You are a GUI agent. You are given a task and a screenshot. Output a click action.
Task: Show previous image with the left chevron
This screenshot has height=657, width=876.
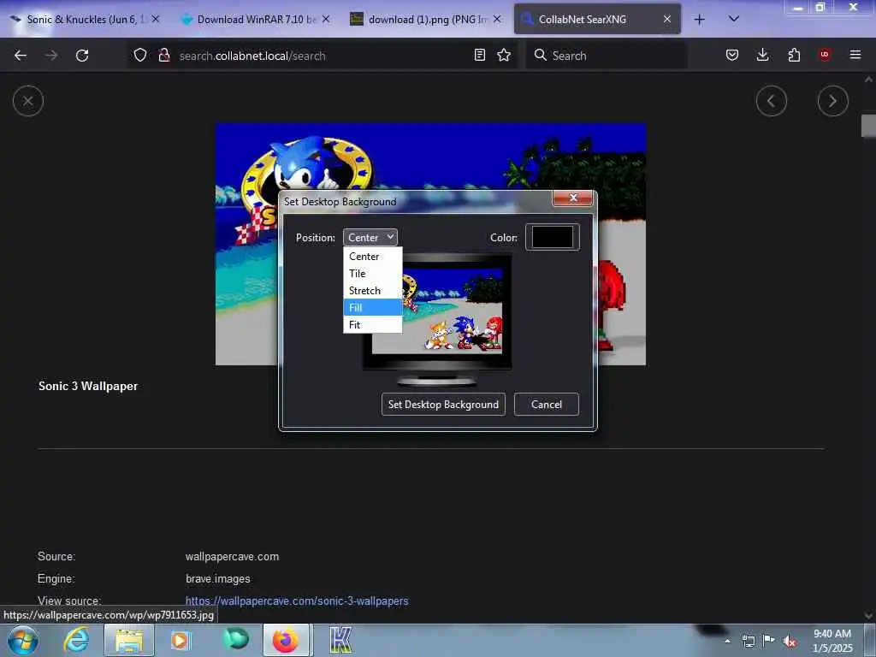click(x=772, y=101)
